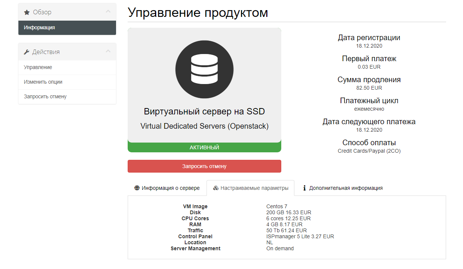The width and height of the screenshot is (463, 269).
Task: Click the Дата следующего платежа label
Action: click(x=369, y=122)
